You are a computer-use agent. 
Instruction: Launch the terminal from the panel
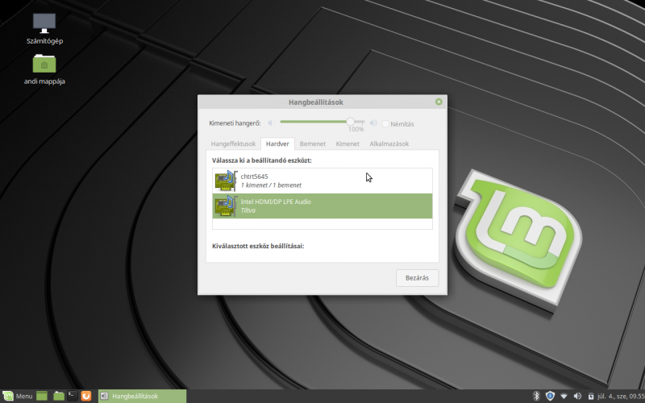coord(73,396)
